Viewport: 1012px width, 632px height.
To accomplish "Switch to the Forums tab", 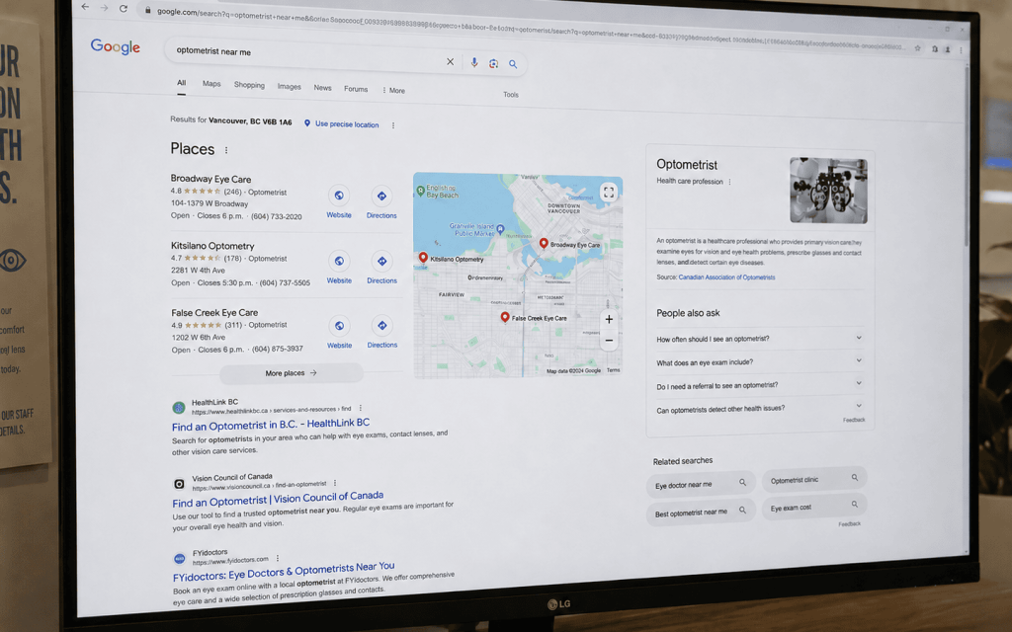I will [356, 89].
